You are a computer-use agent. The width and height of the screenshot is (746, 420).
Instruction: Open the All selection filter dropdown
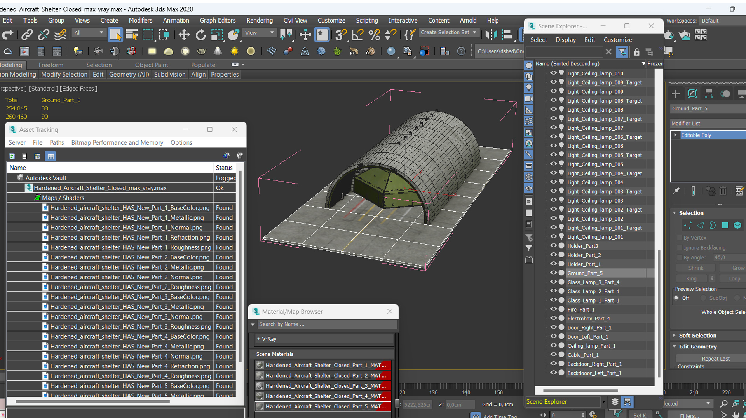click(x=89, y=33)
